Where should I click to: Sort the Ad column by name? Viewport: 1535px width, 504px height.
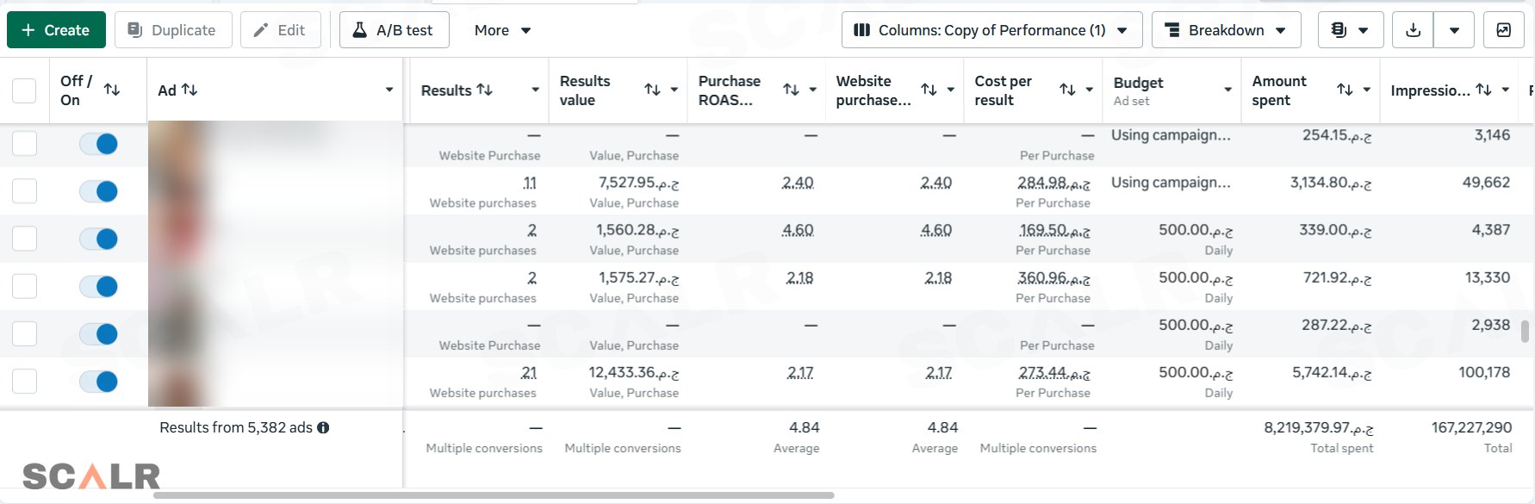tap(190, 90)
